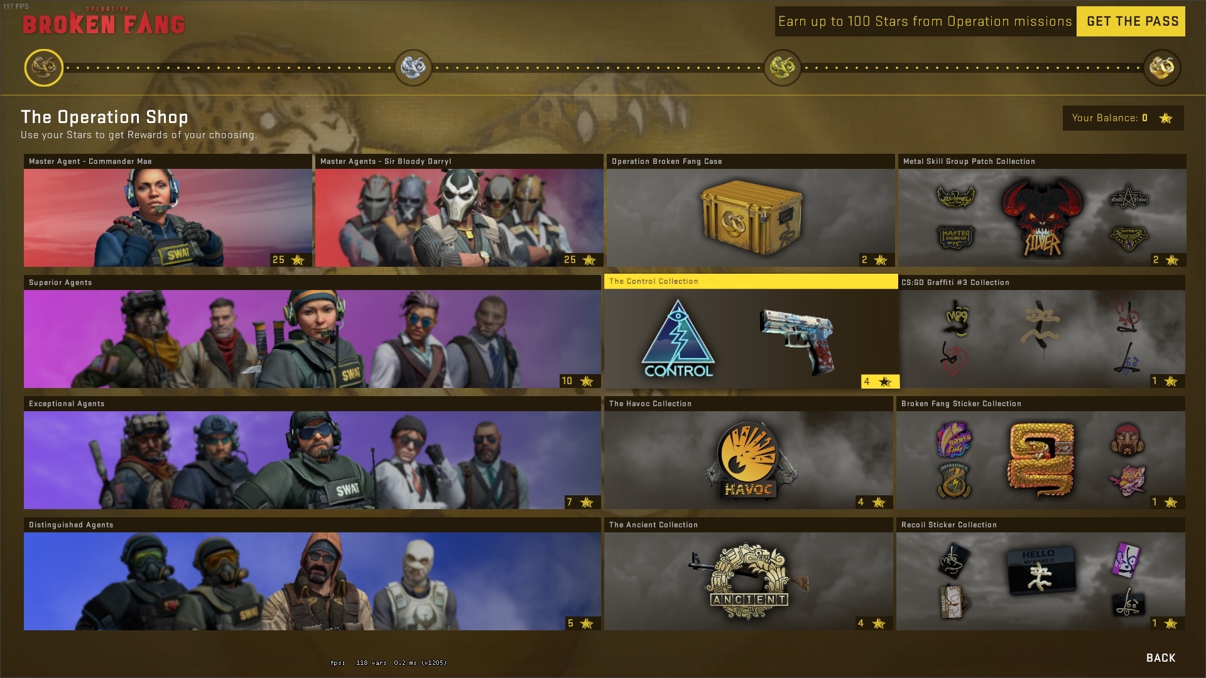Click the ANCIENT collection emblem

747,581
